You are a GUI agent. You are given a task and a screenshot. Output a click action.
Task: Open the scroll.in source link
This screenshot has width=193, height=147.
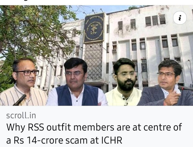[x=21, y=116]
